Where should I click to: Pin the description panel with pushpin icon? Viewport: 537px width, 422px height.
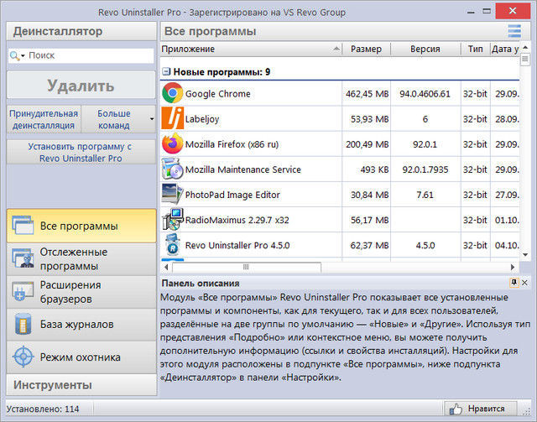click(x=514, y=284)
